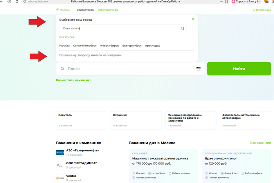274x183 pixels.
Task: Select Вся Россия in city popup
Action: click(67, 37)
